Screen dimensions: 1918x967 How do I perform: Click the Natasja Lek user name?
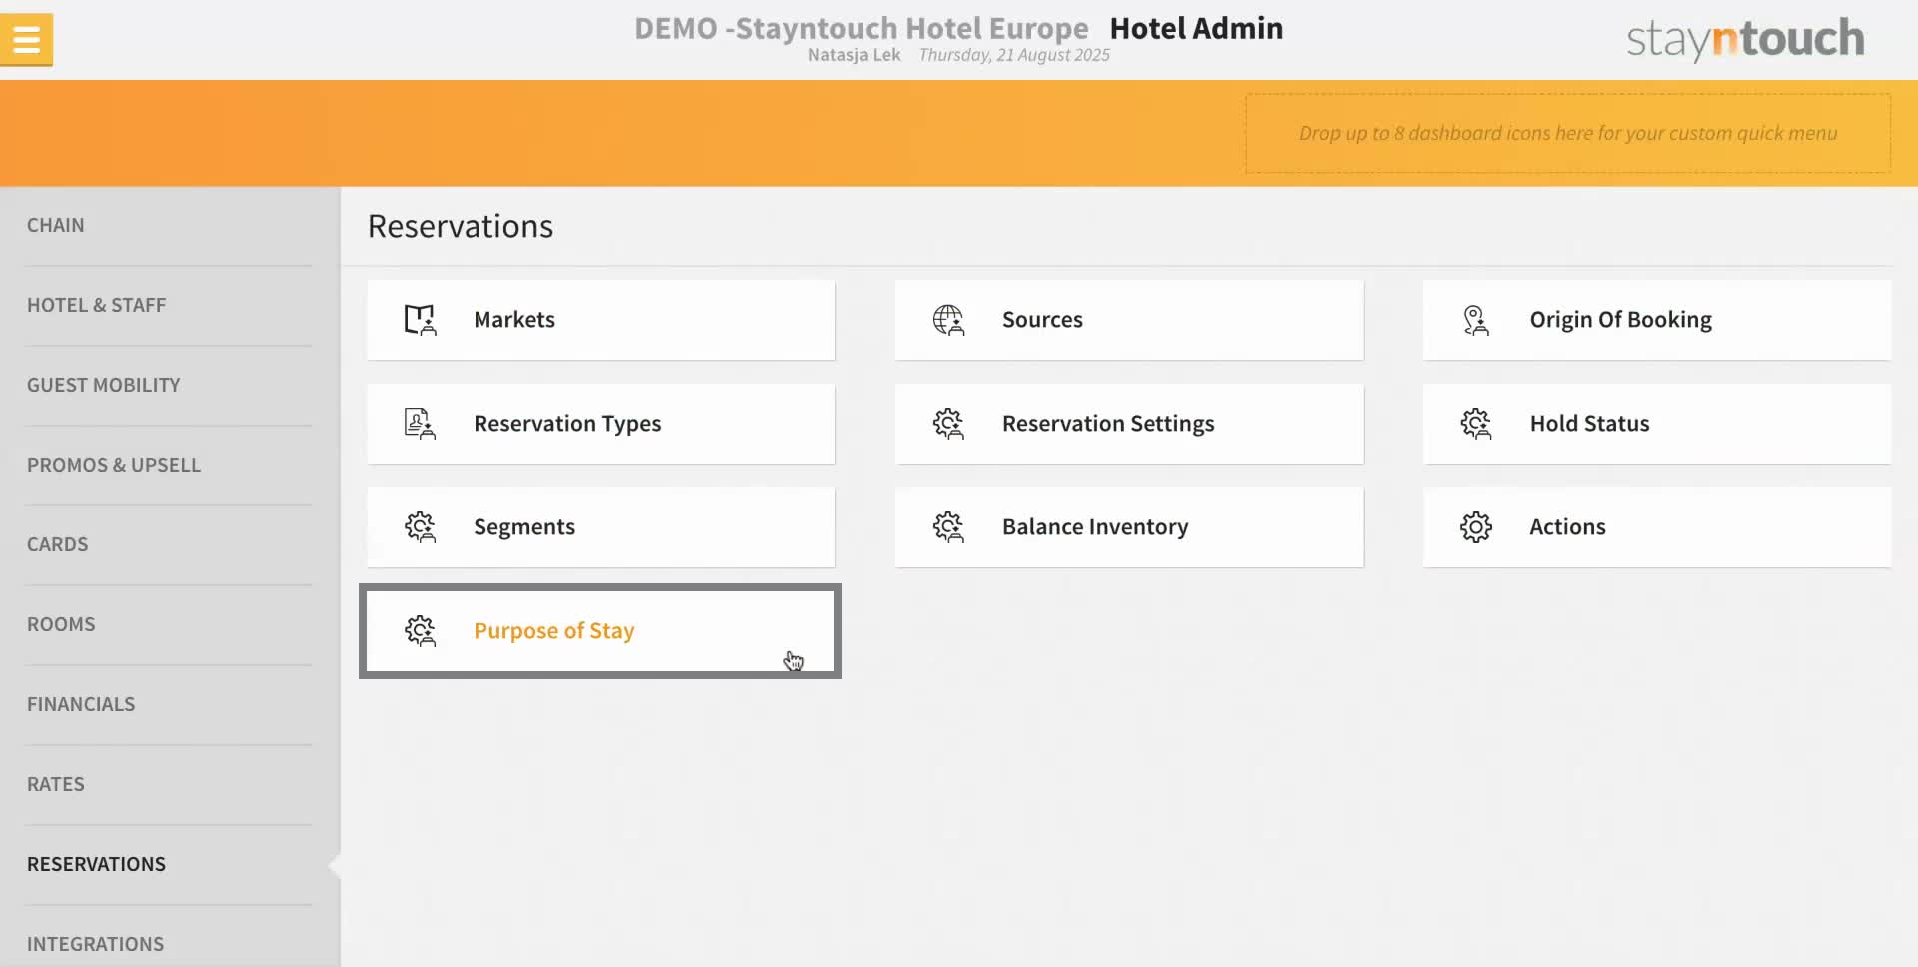(x=854, y=55)
